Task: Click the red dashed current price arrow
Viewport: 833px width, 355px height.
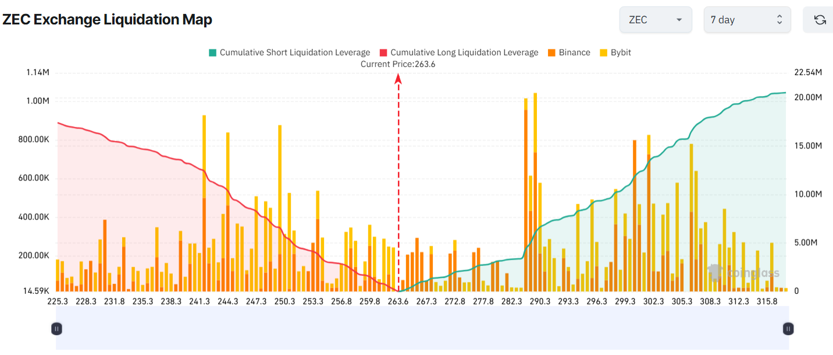Action: point(398,183)
